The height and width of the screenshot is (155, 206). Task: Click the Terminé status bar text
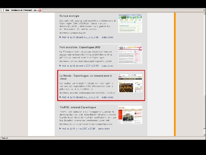tap(5, 138)
